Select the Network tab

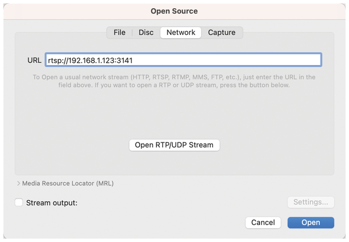coord(181,33)
